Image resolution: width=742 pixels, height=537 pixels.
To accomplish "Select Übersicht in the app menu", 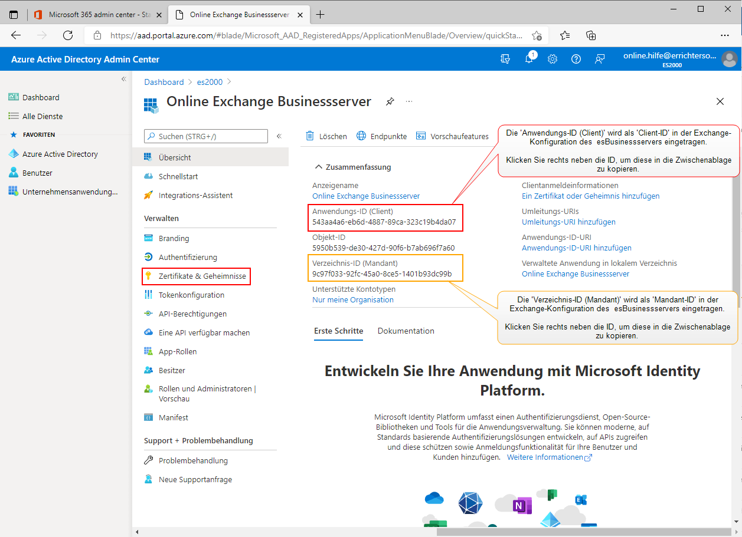I will click(210, 157).
